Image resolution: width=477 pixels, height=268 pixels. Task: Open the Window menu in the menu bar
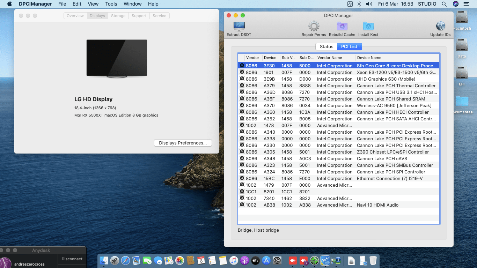pyautogui.click(x=133, y=4)
